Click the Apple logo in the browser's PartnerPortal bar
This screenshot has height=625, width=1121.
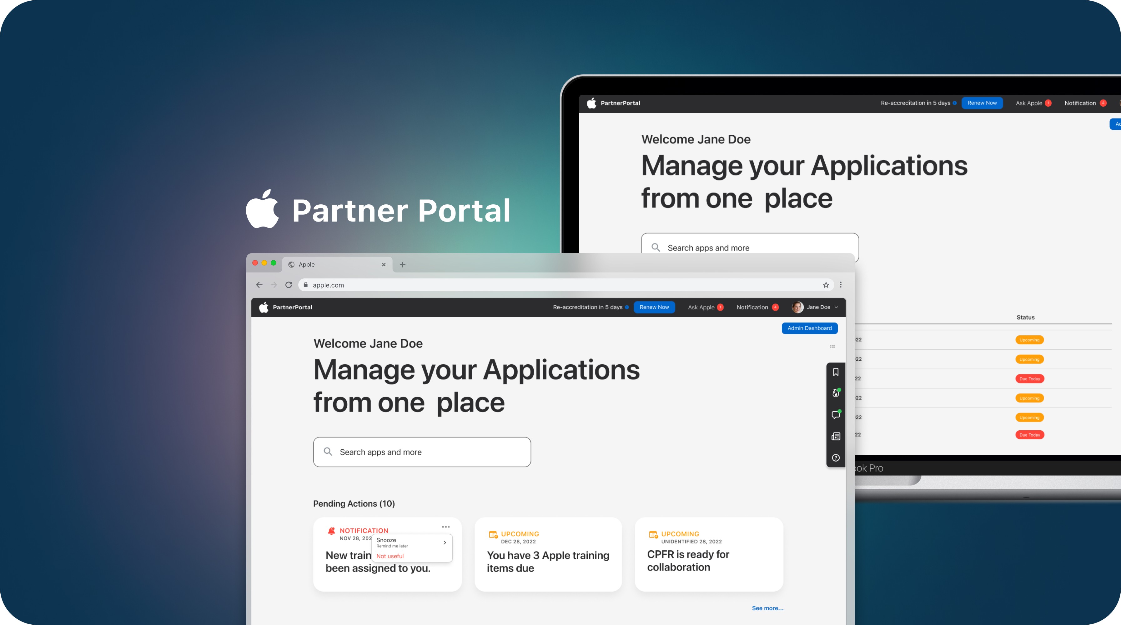[x=264, y=307]
